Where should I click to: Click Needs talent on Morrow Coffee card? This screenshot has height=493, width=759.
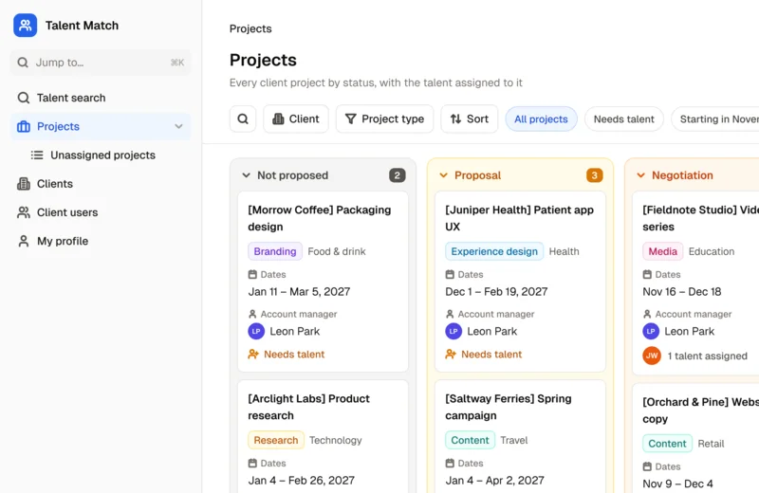tap(294, 355)
